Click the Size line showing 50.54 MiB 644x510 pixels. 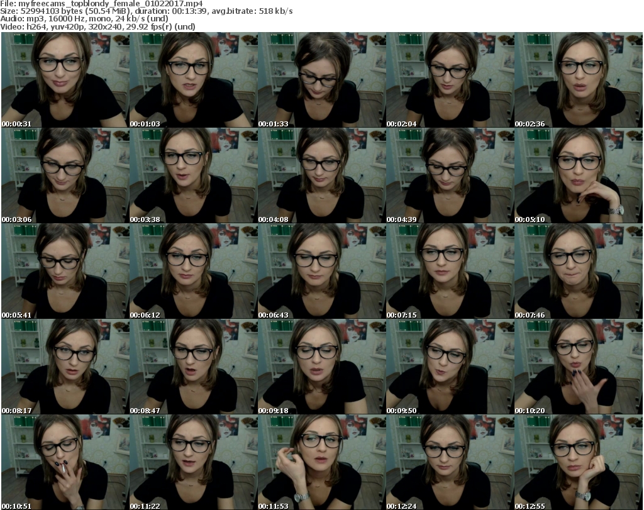point(146,11)
